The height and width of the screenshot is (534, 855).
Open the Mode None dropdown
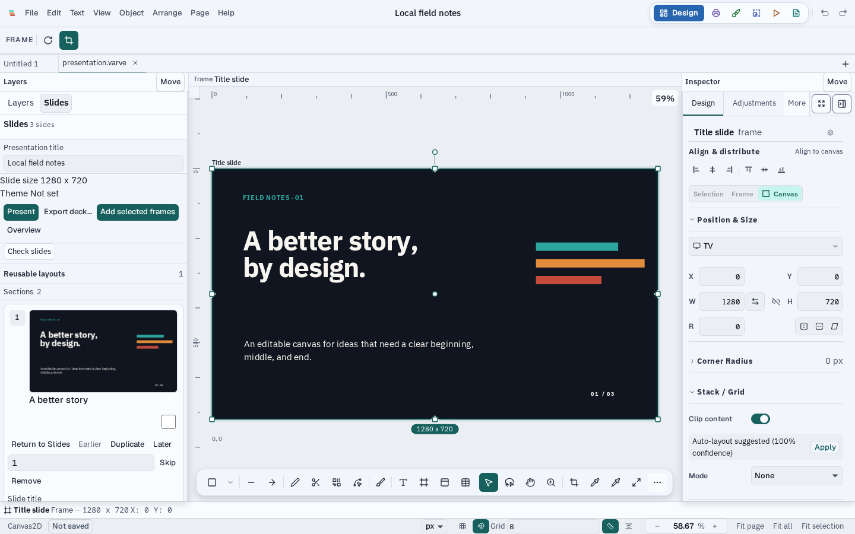coord(797,476)
